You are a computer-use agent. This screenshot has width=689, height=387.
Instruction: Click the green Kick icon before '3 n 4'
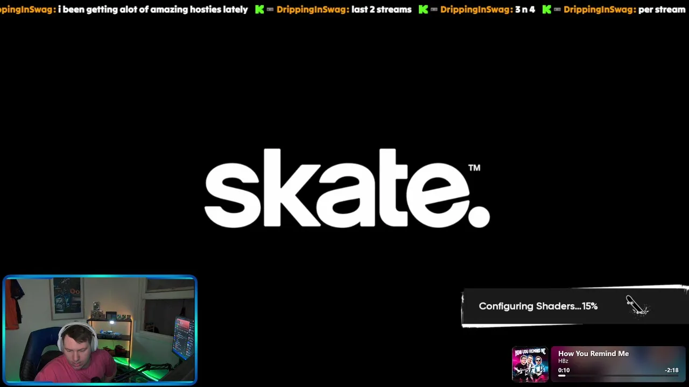pyautogui.click(x=423, y=9)
